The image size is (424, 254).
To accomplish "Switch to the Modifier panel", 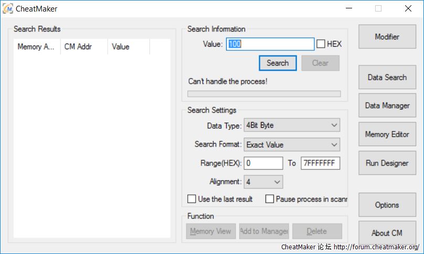I will (x=387, y=37).
